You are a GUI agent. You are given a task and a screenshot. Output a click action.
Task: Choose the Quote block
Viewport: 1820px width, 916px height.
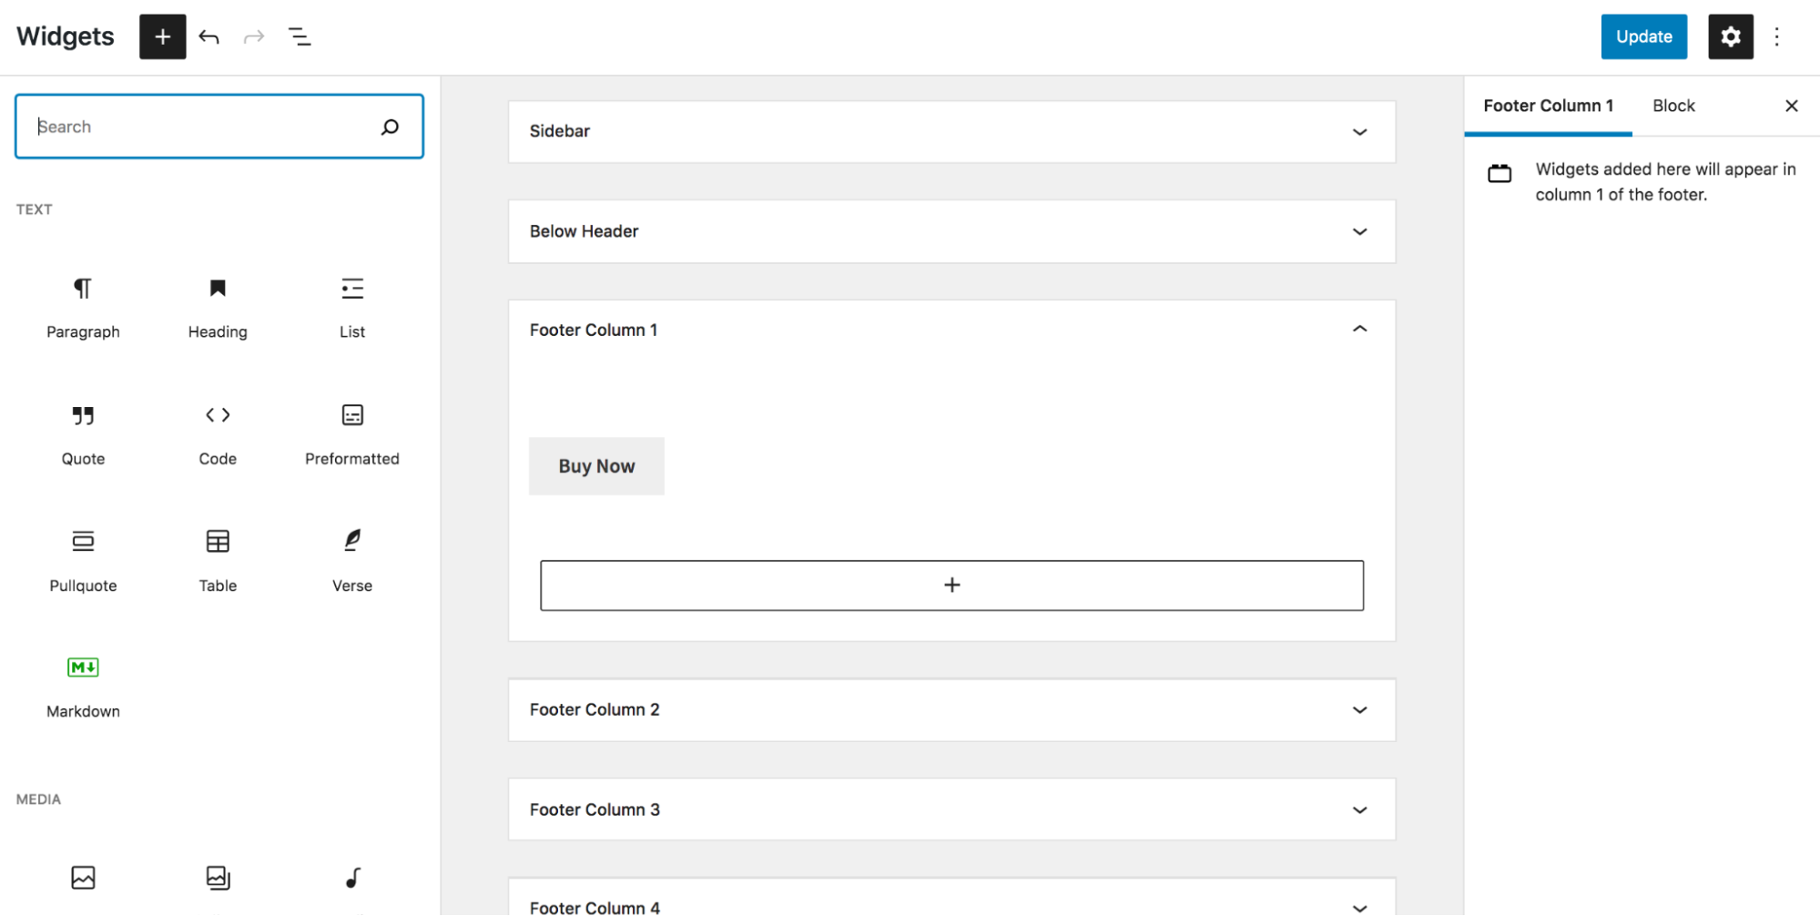pos(83,433)
